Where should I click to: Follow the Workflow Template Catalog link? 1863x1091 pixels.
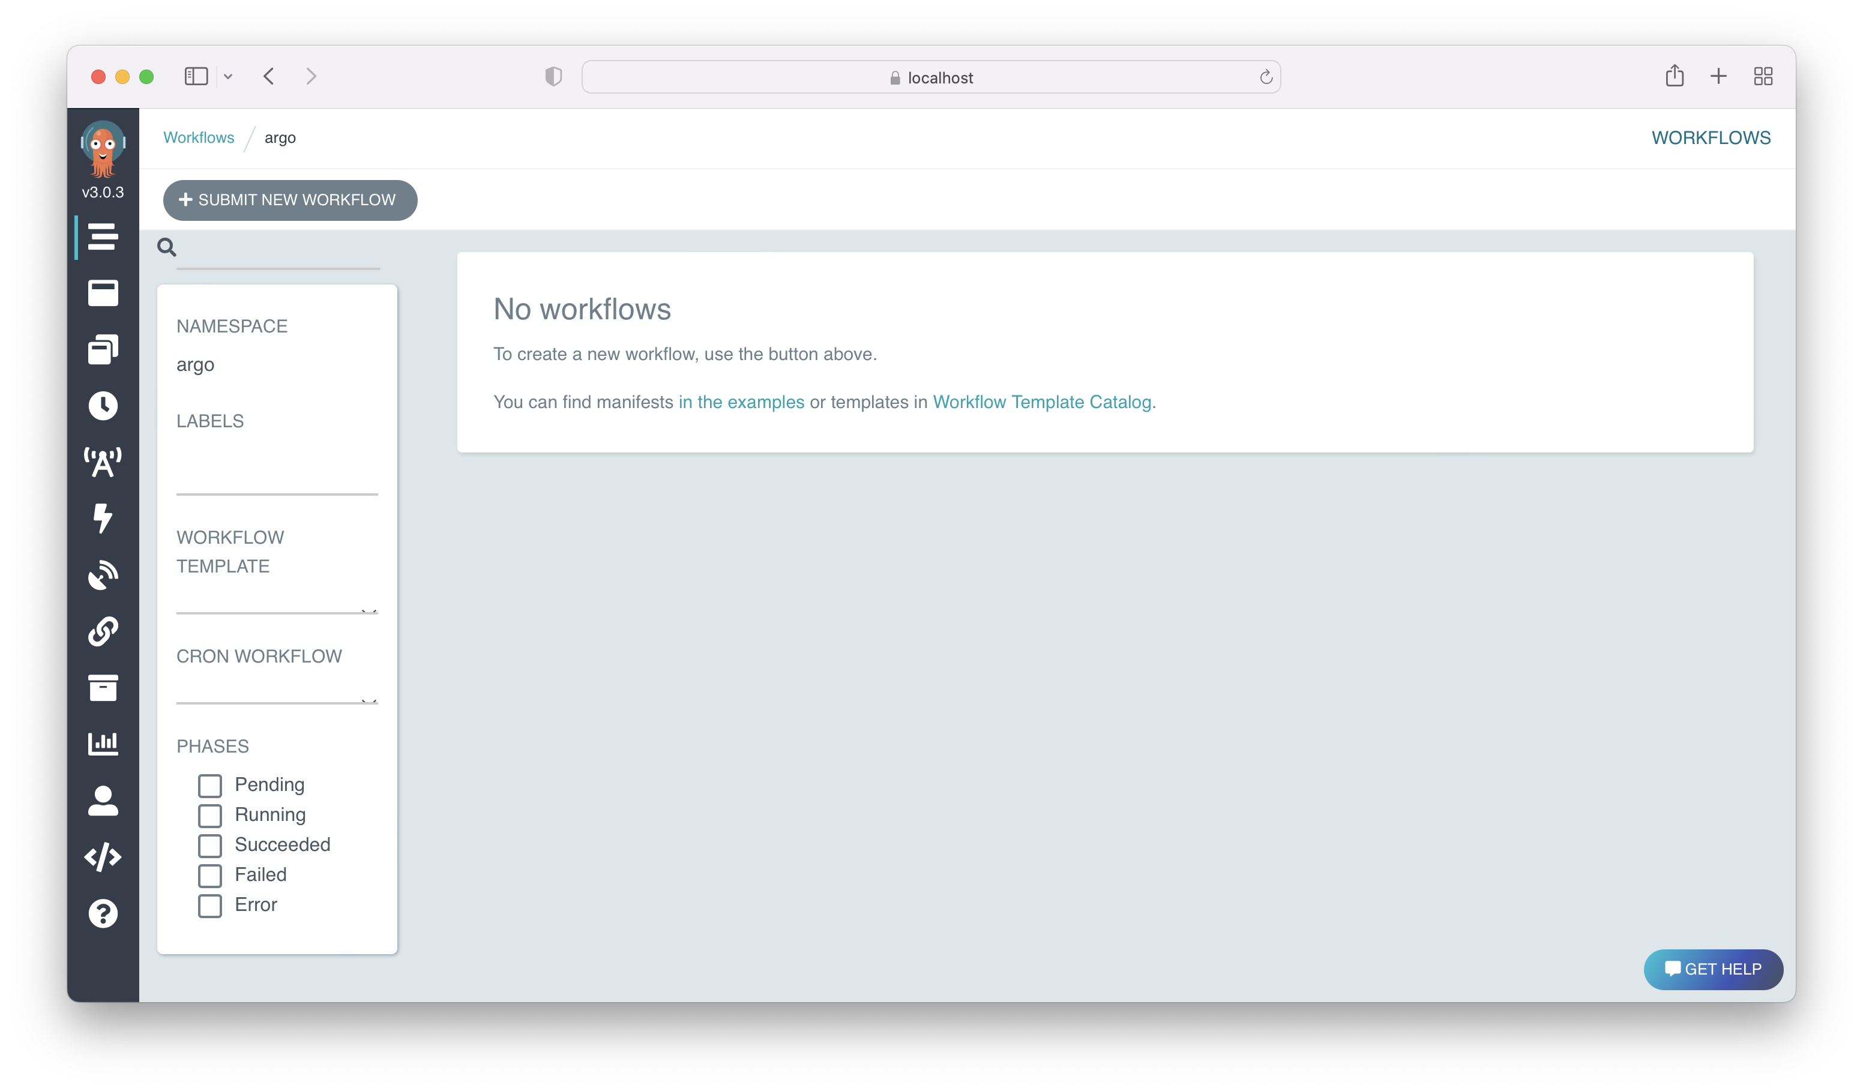click(x=1042, y=402)
